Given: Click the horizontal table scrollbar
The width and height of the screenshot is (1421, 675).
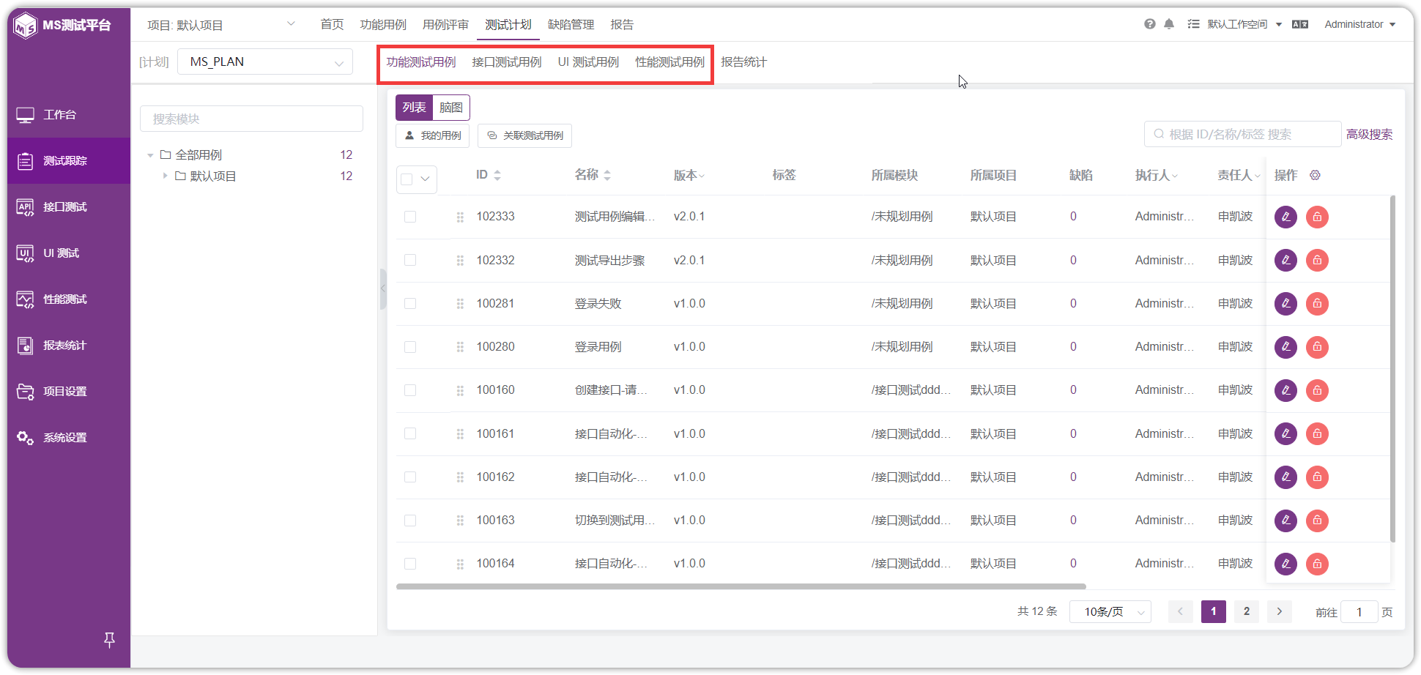Looking at the screenshot, I should pos(741,586).
